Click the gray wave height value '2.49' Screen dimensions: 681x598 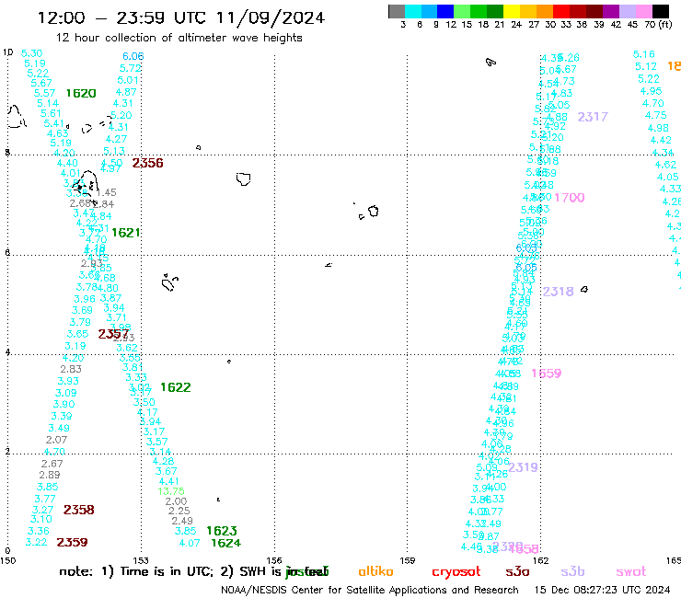tap(182, 521)
